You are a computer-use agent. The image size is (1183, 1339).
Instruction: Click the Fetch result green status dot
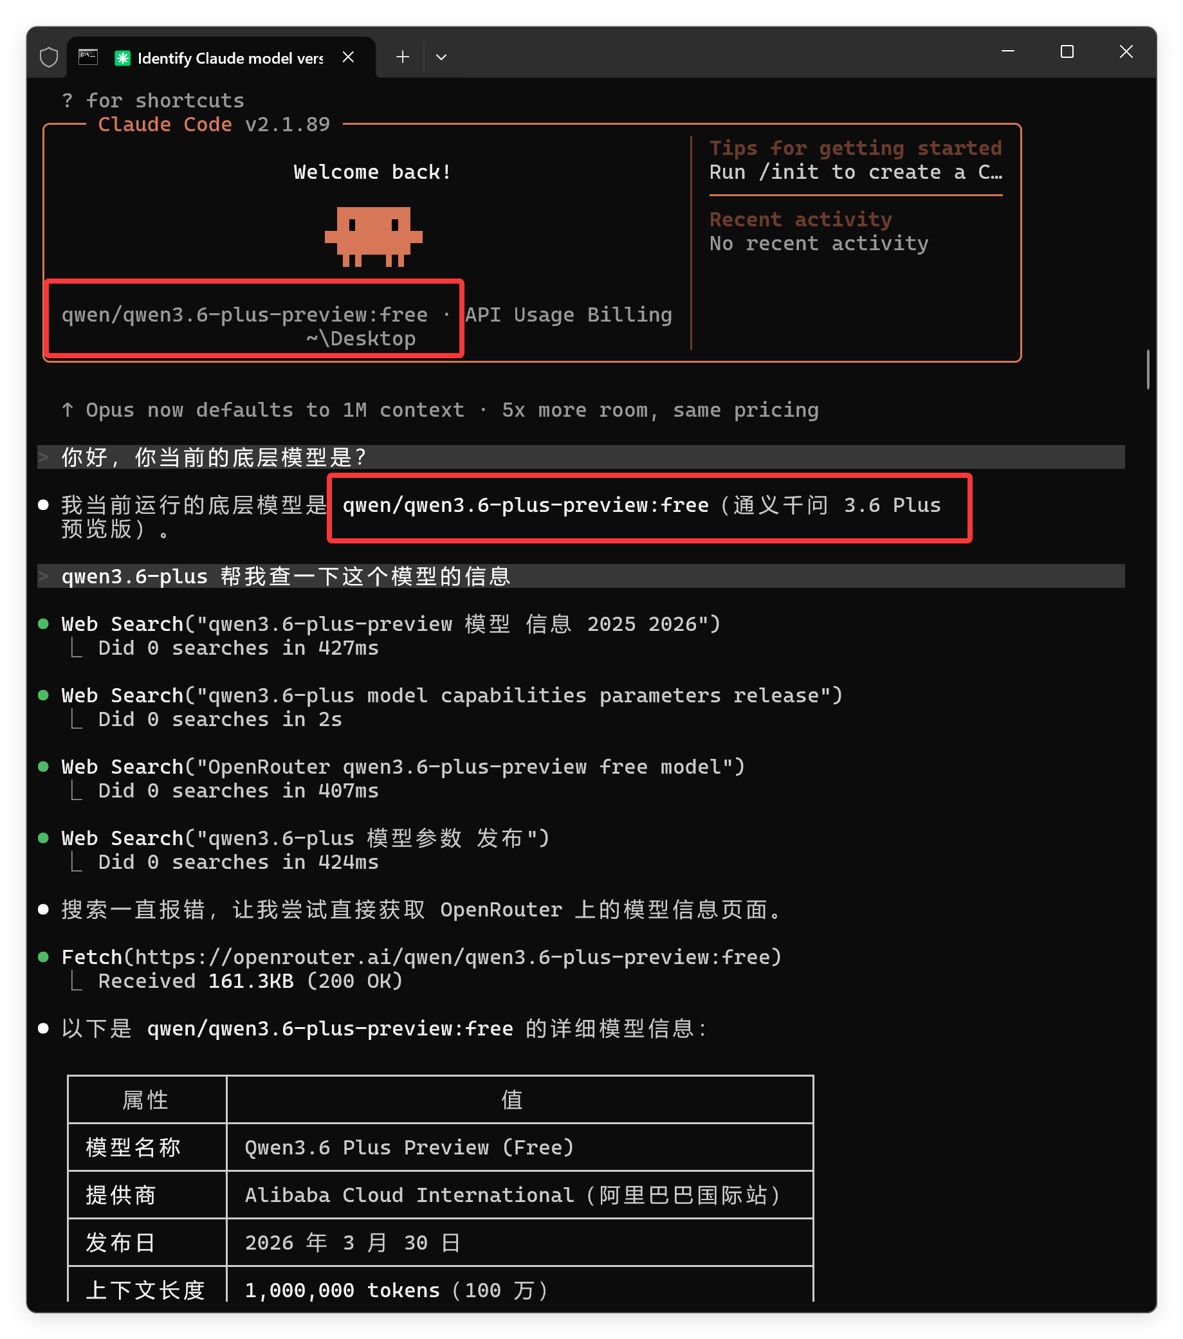click(43, 957)
